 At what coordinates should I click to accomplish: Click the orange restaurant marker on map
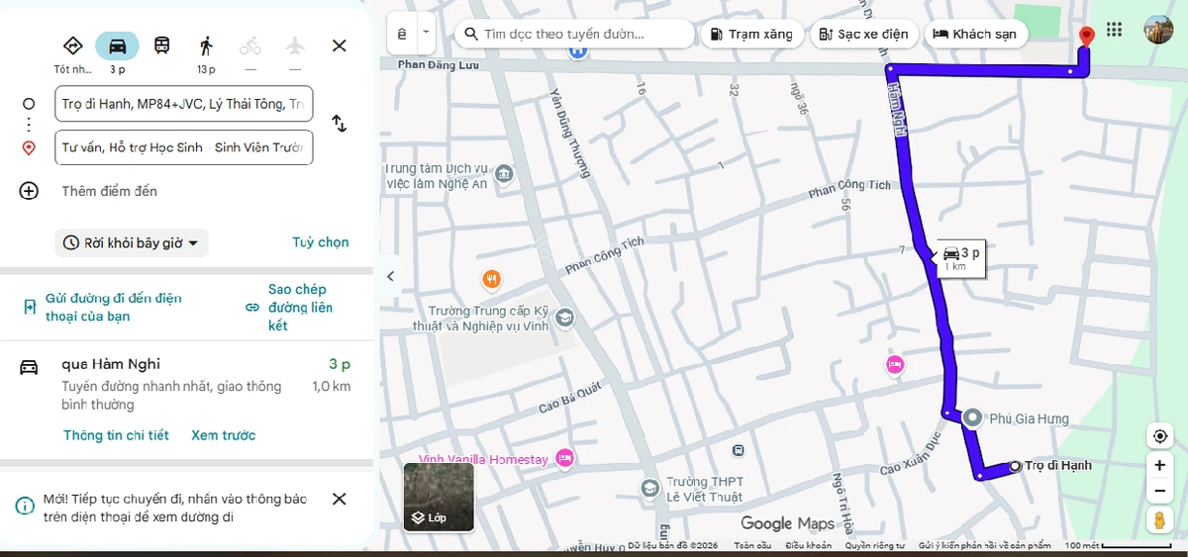(x=491, y=279)
